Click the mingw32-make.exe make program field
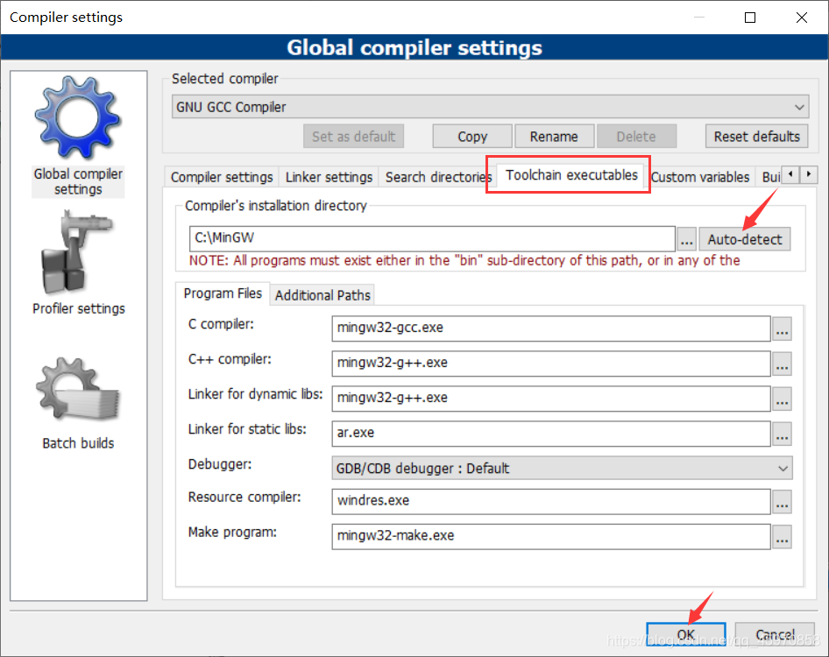Viewport: 829px width, 657px height. point(551,536)
